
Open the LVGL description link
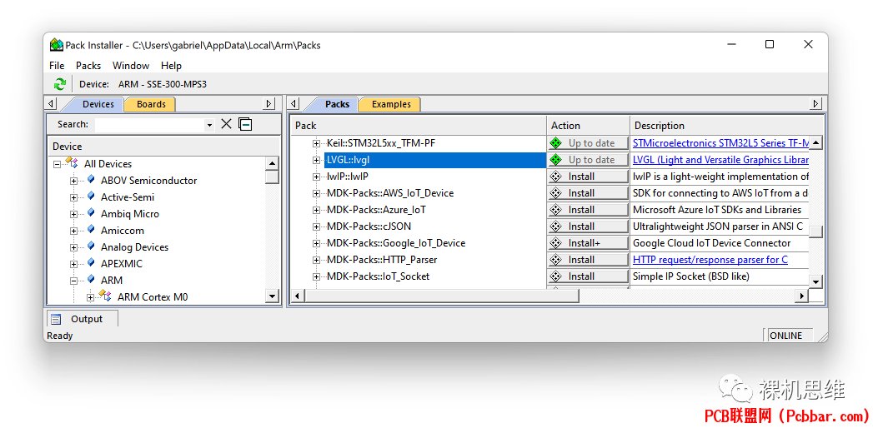[x=720, y=160]
